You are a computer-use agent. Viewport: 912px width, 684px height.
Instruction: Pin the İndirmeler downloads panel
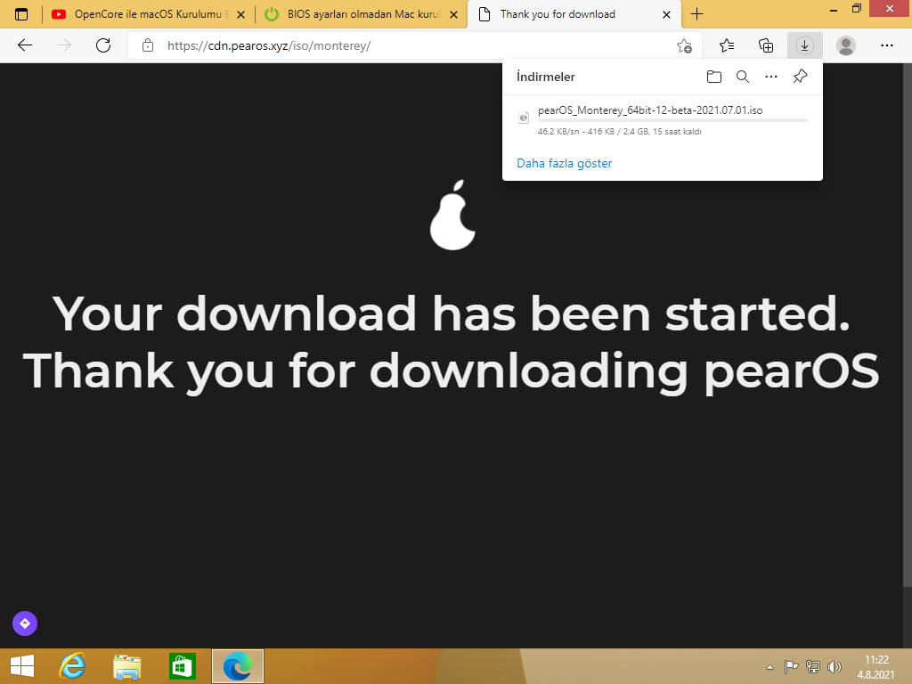coord(801,77)
